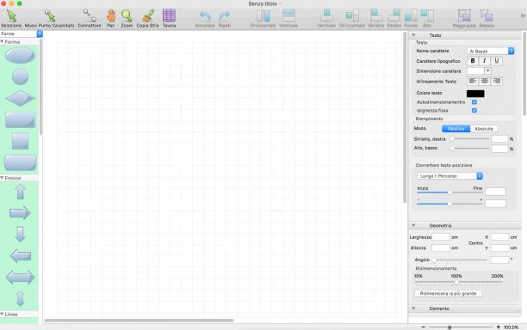Set text alignment to center
The image size is (527, 330).
pos(484,81)
